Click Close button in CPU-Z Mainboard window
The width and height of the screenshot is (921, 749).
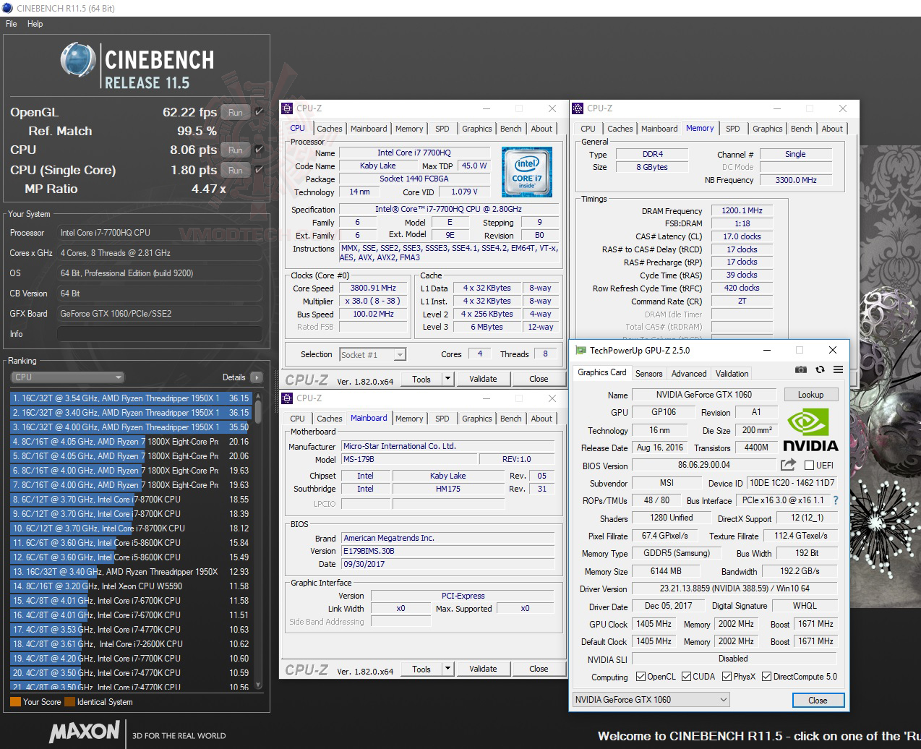(x=539, y=669)
